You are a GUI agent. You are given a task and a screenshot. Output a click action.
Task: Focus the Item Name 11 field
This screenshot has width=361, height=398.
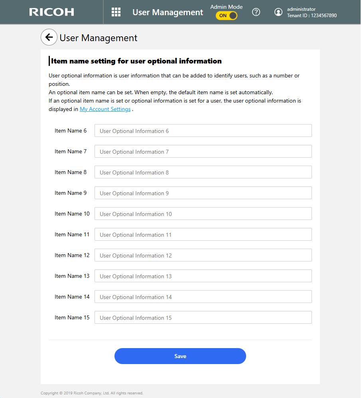click(x=203, y=235)
